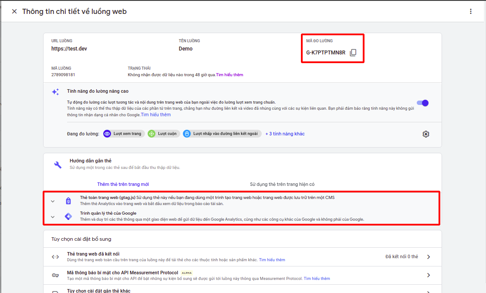Image resolution: width=486 pixels, height=293 pixels.
Task: Click the key icon for API secrets
Action: (x=55, y=275)
